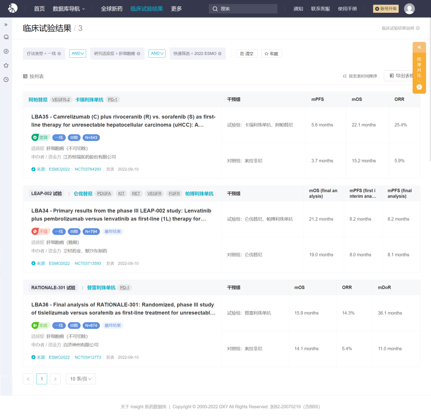Click the 不佳 rating badge
This screenshot has width=431, height=418.
40,232
